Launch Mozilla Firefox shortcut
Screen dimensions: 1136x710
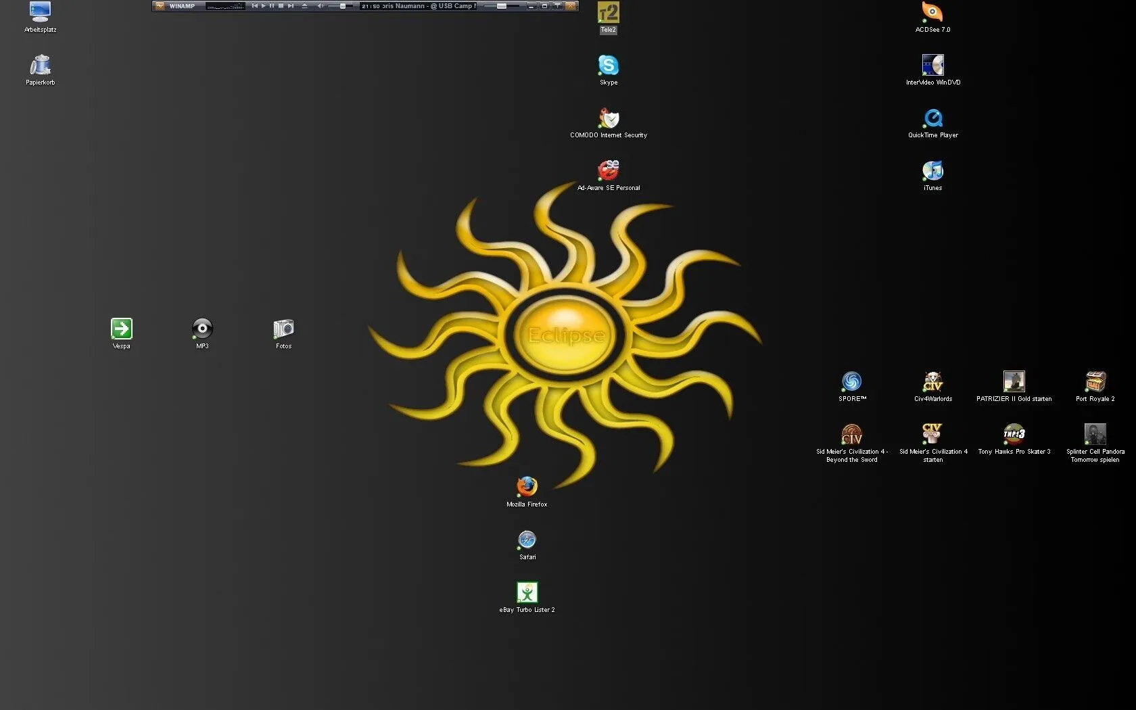[x=527, y=487]
